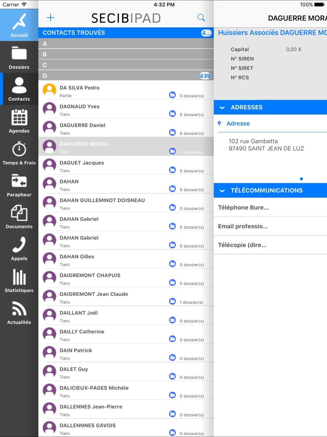Open the Documents section

19,216
